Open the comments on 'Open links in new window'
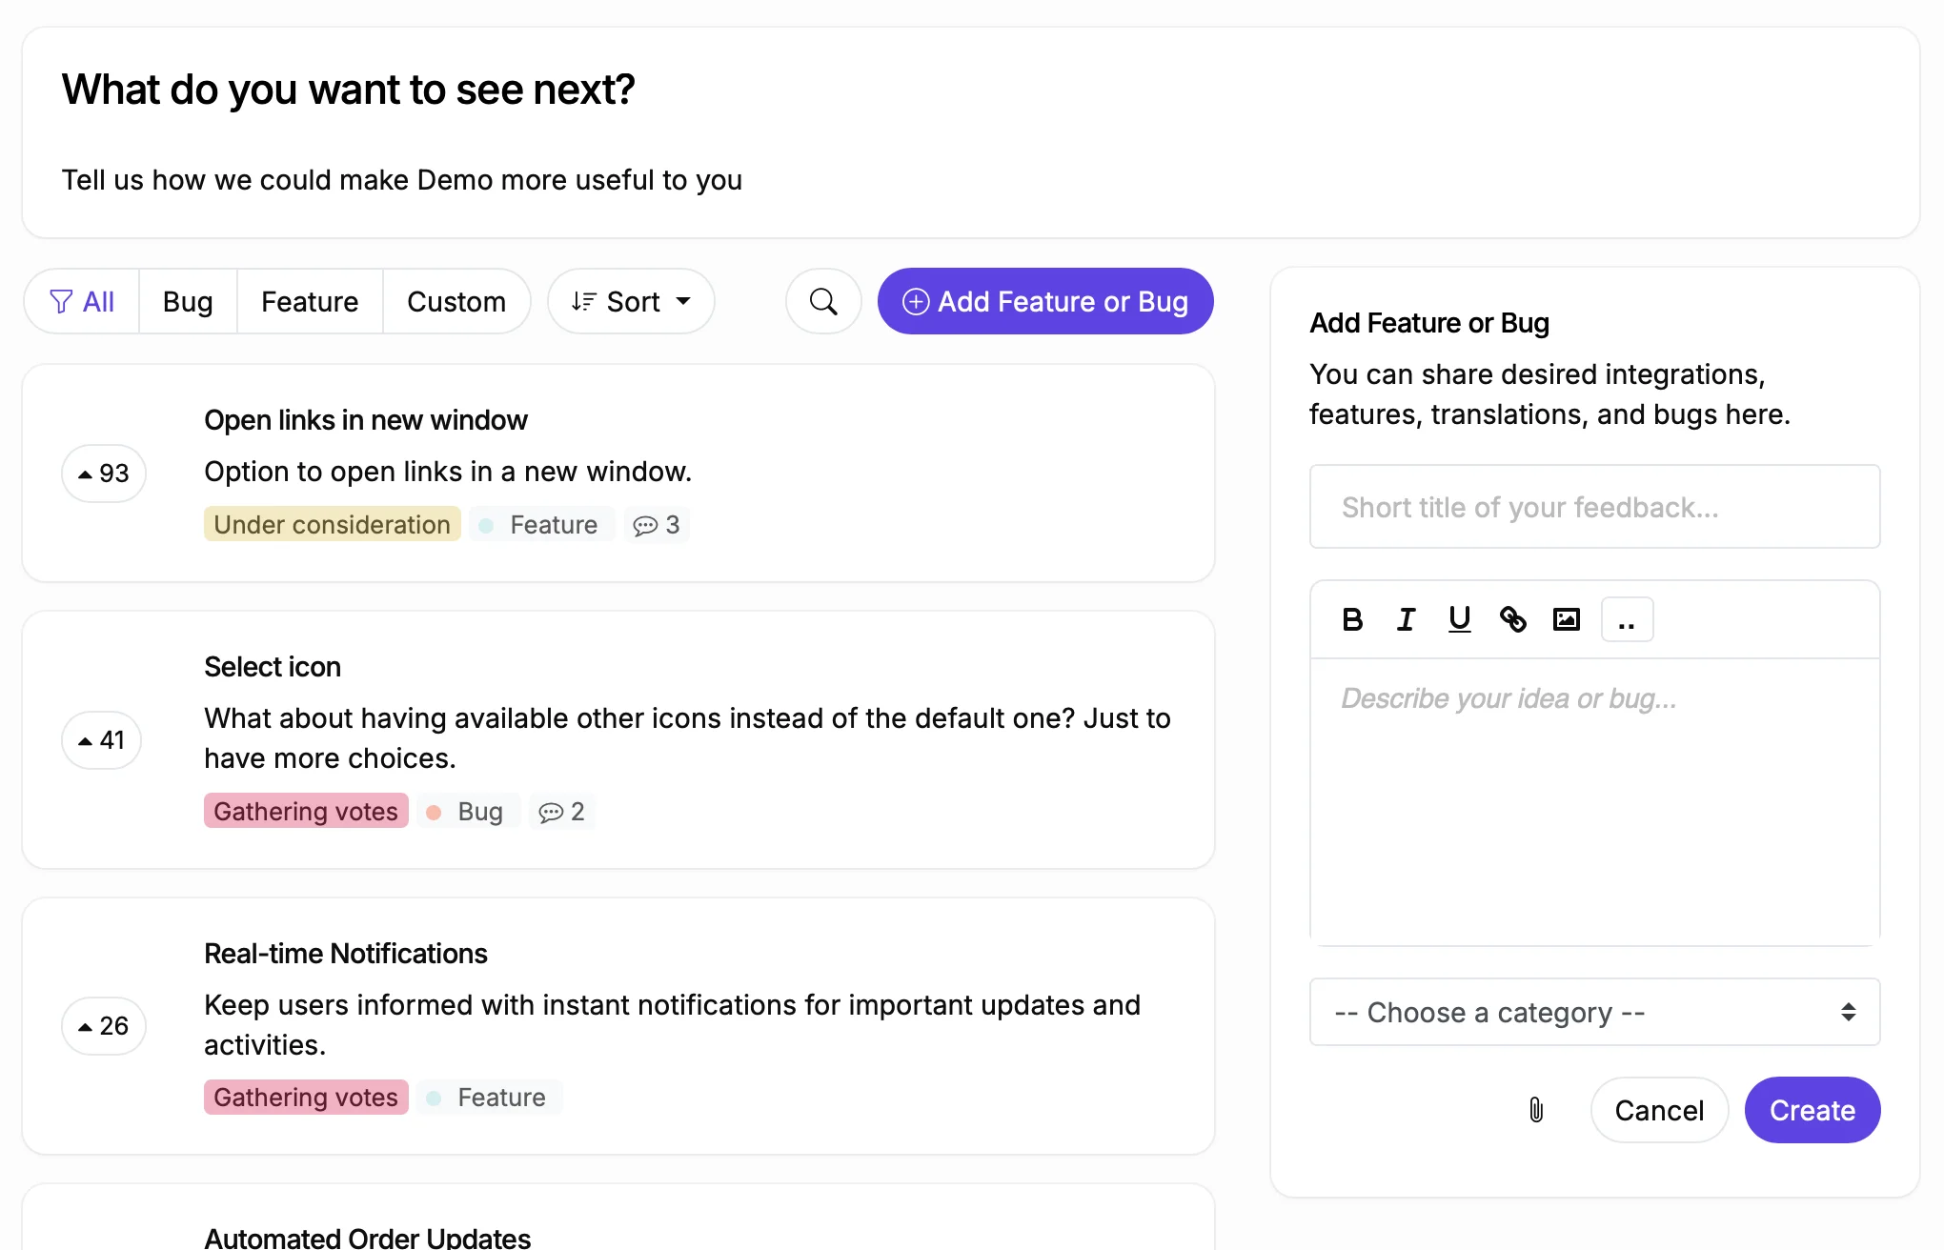The height and width of the screenshot is (1250, 1944). (x=656, y=524)
